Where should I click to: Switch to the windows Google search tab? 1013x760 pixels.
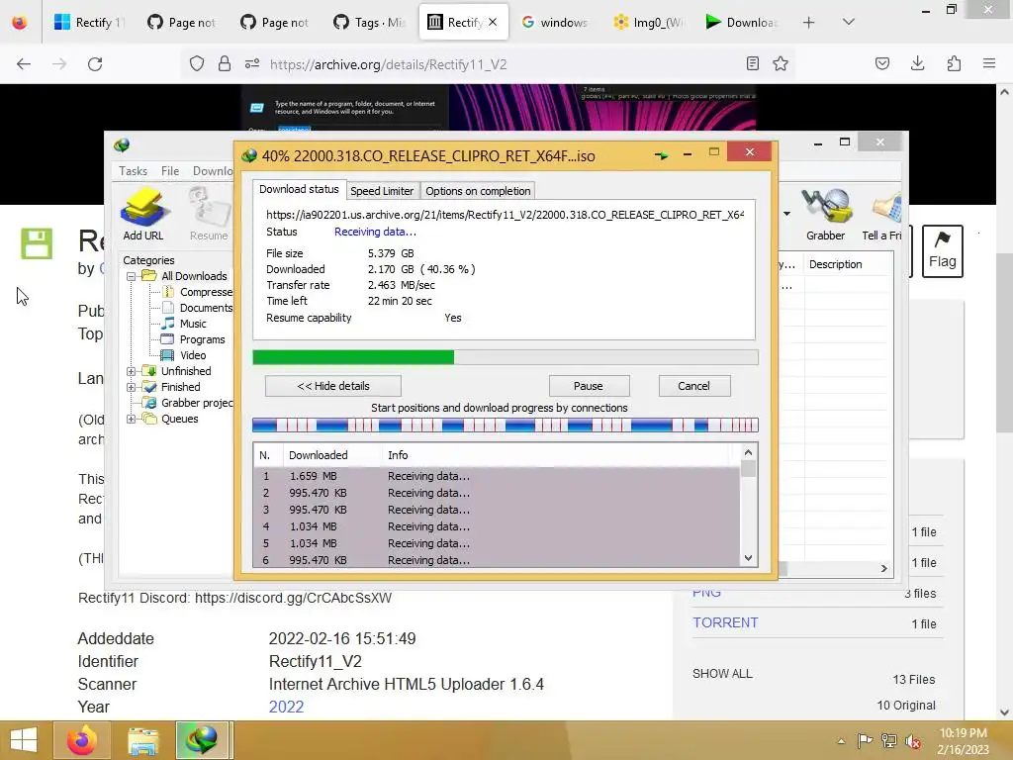(555, 22)
